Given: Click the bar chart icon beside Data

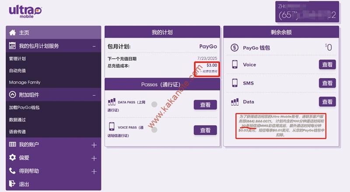Looking at the screenshot, I should (234, 102).
